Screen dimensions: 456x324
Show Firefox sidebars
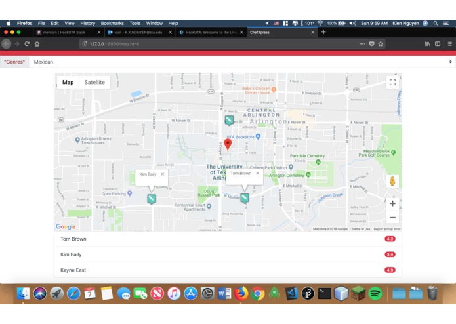tap(438, 44)
